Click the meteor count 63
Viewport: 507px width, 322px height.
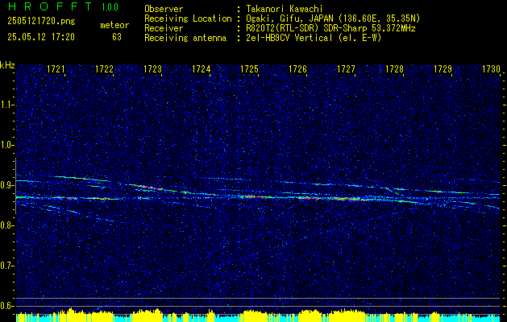[x=117, y=37]
